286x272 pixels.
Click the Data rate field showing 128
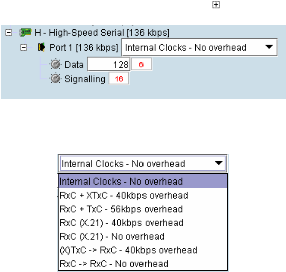point(109,64)
